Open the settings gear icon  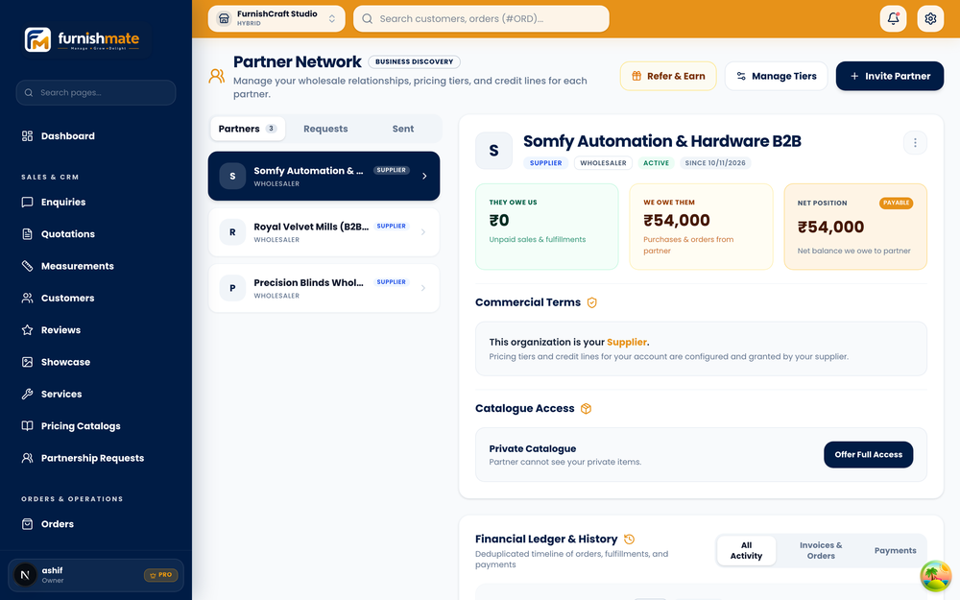click(x=930, y=18)
